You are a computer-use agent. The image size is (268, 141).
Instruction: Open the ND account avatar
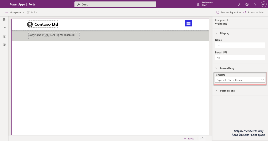pyautogui.click(x=263, y=4)
